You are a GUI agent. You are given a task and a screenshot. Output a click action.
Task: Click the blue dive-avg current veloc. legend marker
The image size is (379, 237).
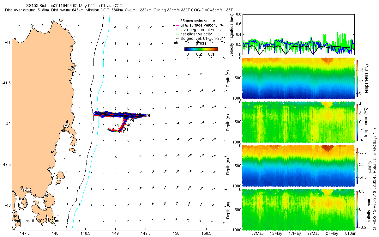point(177,29)
